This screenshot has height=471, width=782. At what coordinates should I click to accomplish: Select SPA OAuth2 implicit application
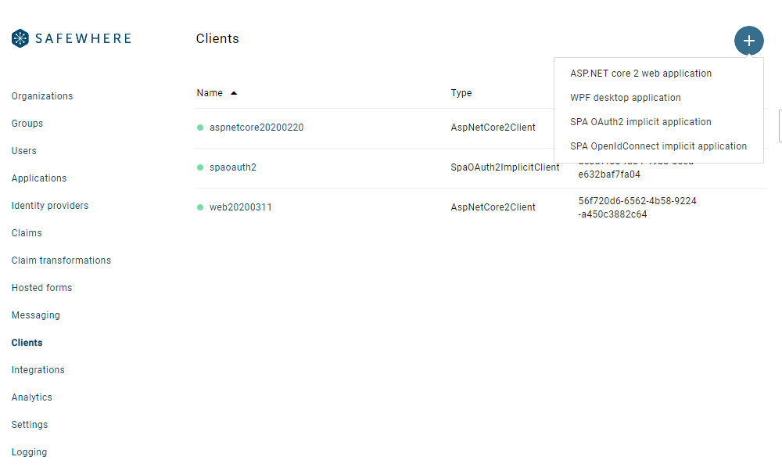640,122
